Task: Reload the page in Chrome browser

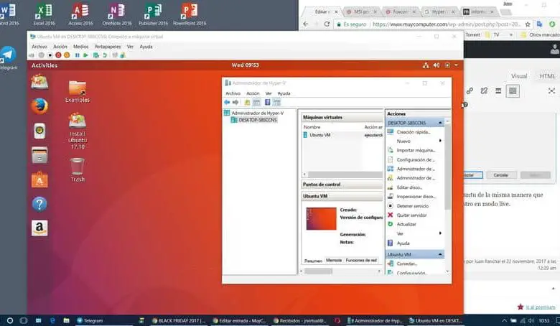Action: (327, 24)
